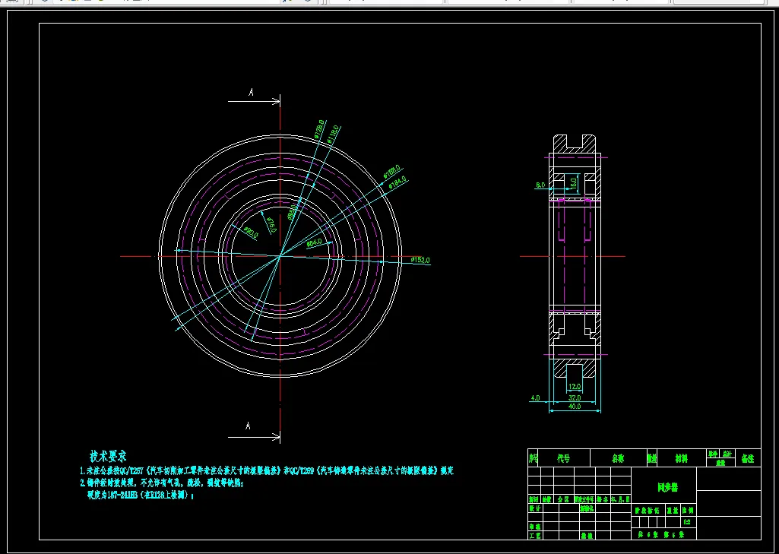The image size is (779, 554).
Task: Select the 12.0 groove width dimension
Action: click(575, 386)
